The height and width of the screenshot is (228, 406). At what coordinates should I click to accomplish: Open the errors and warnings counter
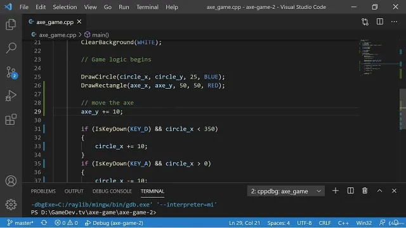coord(66,223)
